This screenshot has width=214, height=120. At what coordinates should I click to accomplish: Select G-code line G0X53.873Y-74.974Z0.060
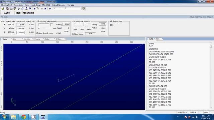click(161, 54)
